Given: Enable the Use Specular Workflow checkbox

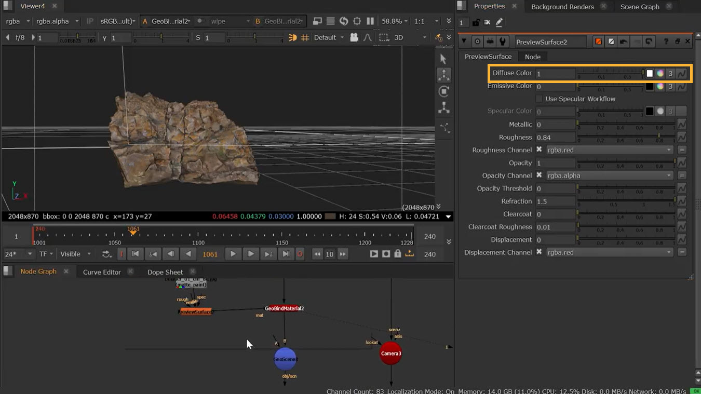Looking at the screenshot, I should click(539, 99).
